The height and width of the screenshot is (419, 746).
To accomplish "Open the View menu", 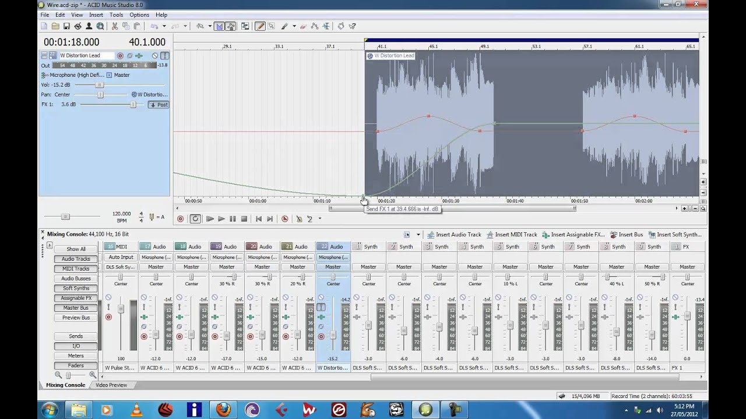I will click(77, 15).
